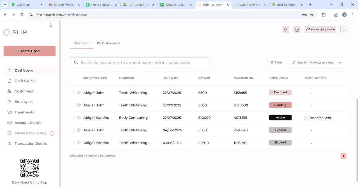Click the Treatments list icon
The width and height of the screenshot is (358, 190).
pyautogui.click(x=10, y=112)
